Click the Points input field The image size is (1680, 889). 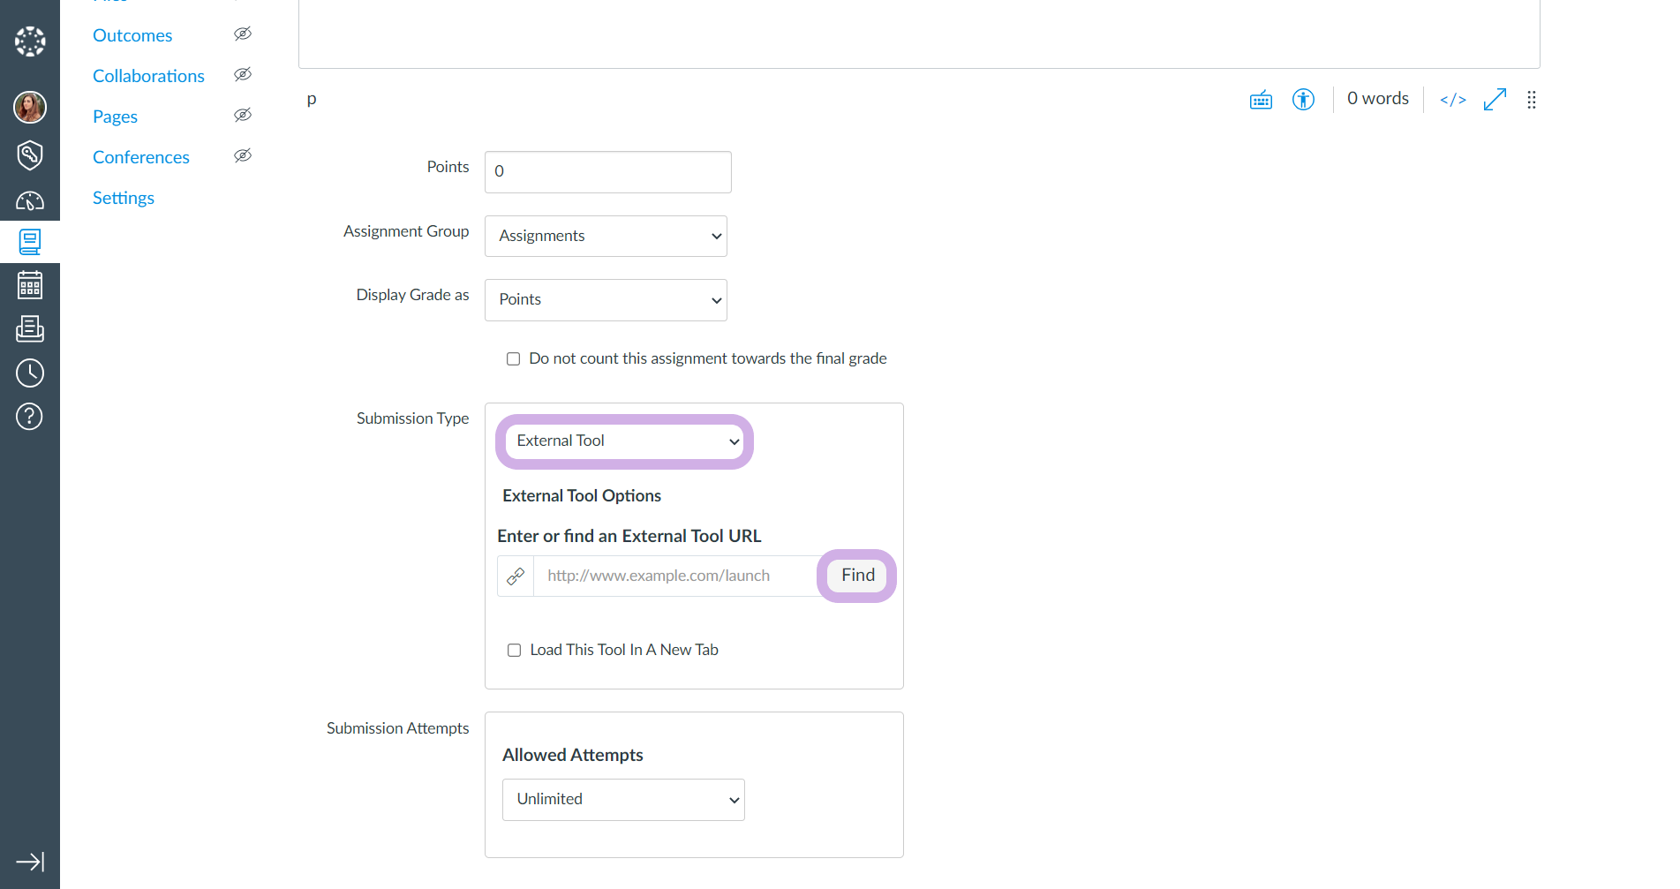point(607,171)
